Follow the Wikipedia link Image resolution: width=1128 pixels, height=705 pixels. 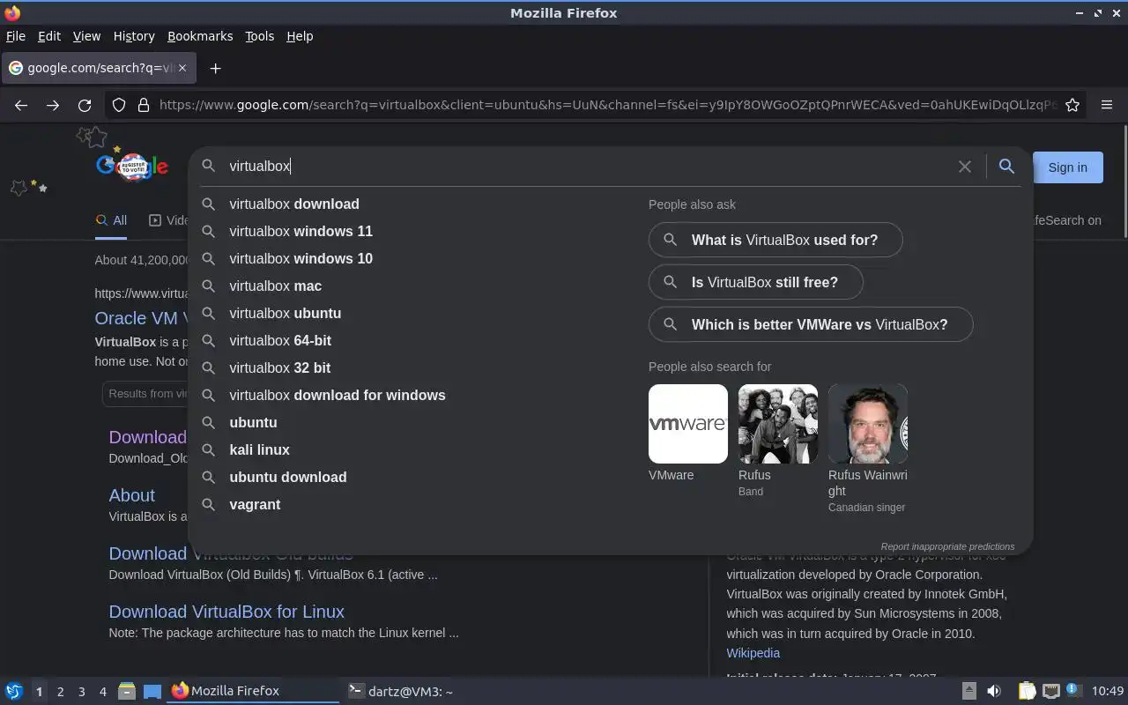(753, 653)
